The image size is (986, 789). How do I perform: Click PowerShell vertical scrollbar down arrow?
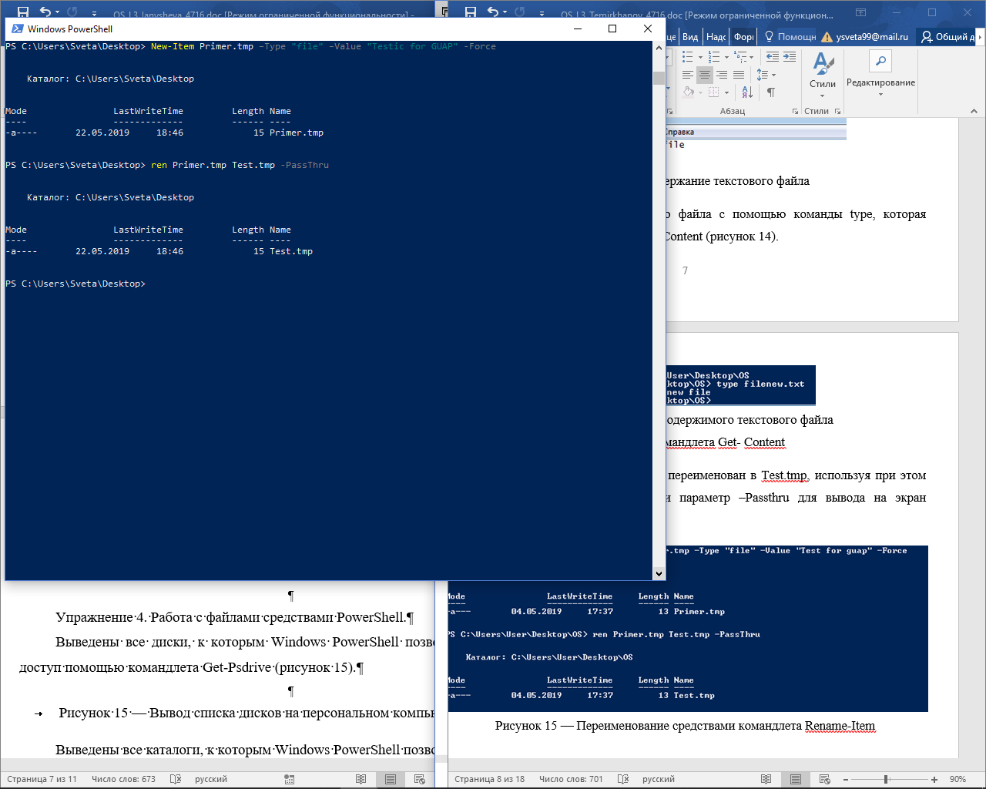(659, 573)
